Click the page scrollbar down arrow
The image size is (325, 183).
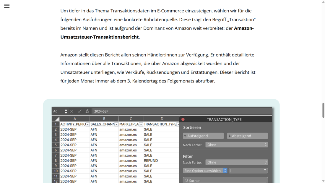pyautogui.click(x=323, y=181)
